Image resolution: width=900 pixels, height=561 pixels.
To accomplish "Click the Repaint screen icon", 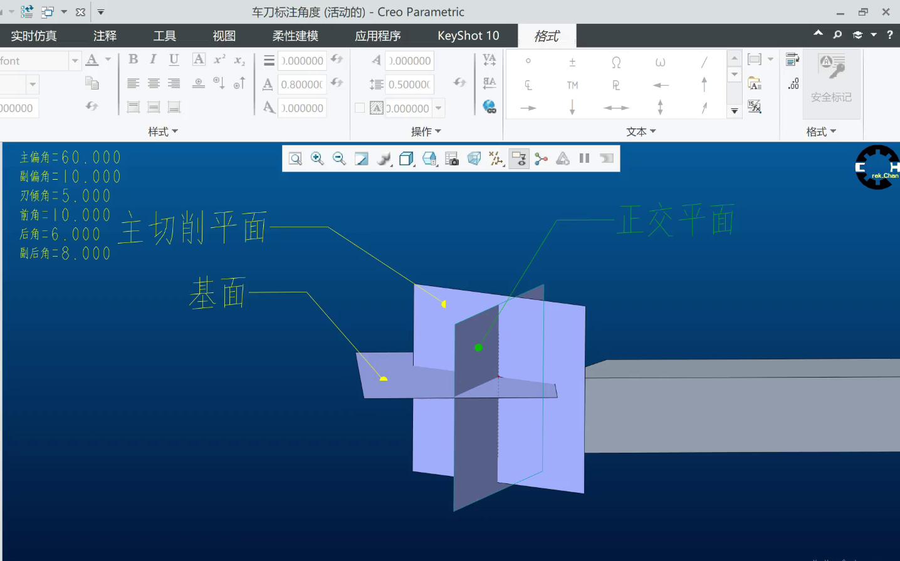I will 362,158.
